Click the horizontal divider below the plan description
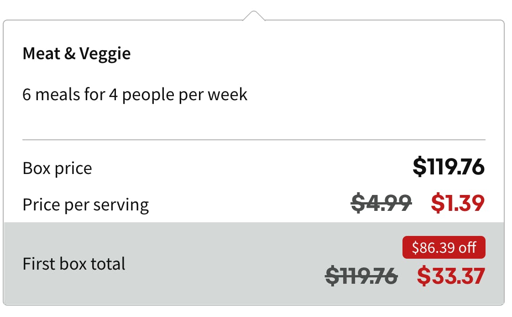512x317 pixels. point(254,140)
